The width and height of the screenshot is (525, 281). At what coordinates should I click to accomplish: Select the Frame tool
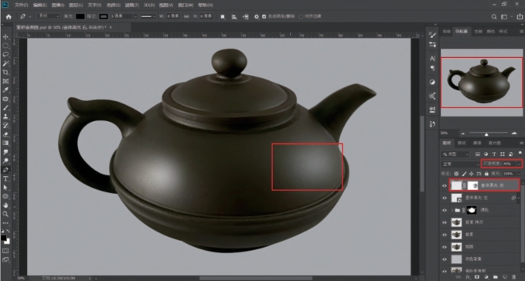pos(5,81)
